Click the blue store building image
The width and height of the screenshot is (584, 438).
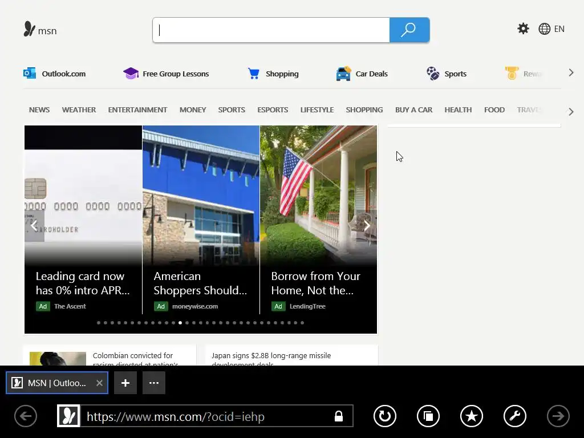[x=201, y=195]
